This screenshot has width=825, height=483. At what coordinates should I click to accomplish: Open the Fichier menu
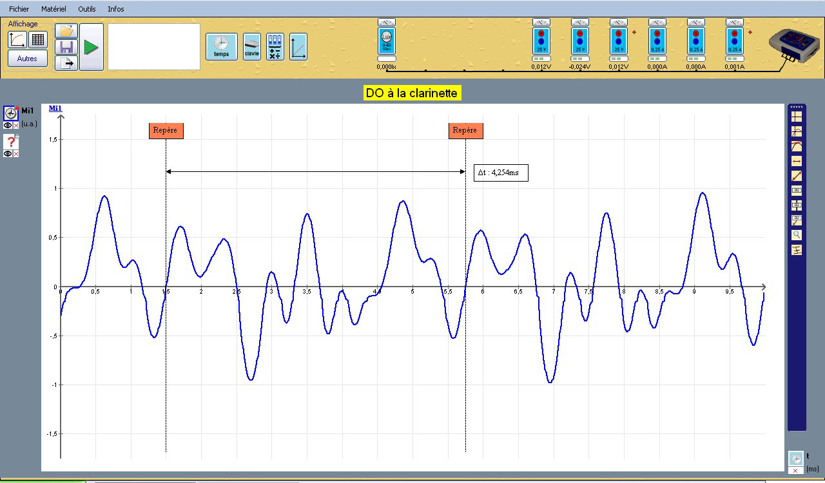click(19, 9)
